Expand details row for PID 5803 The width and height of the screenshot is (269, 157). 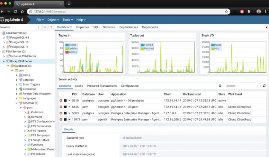69,113
